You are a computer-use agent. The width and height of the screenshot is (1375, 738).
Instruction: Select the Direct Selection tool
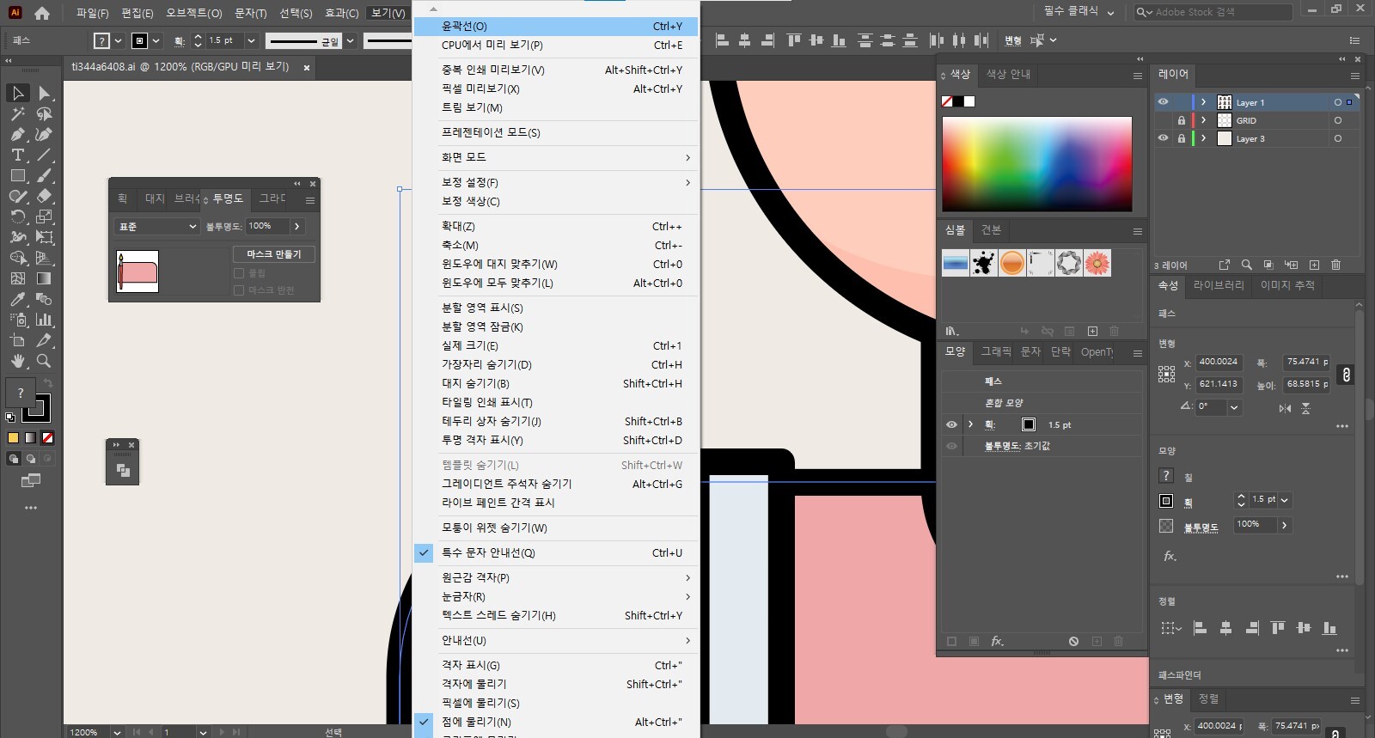click(x=44, y=93)
